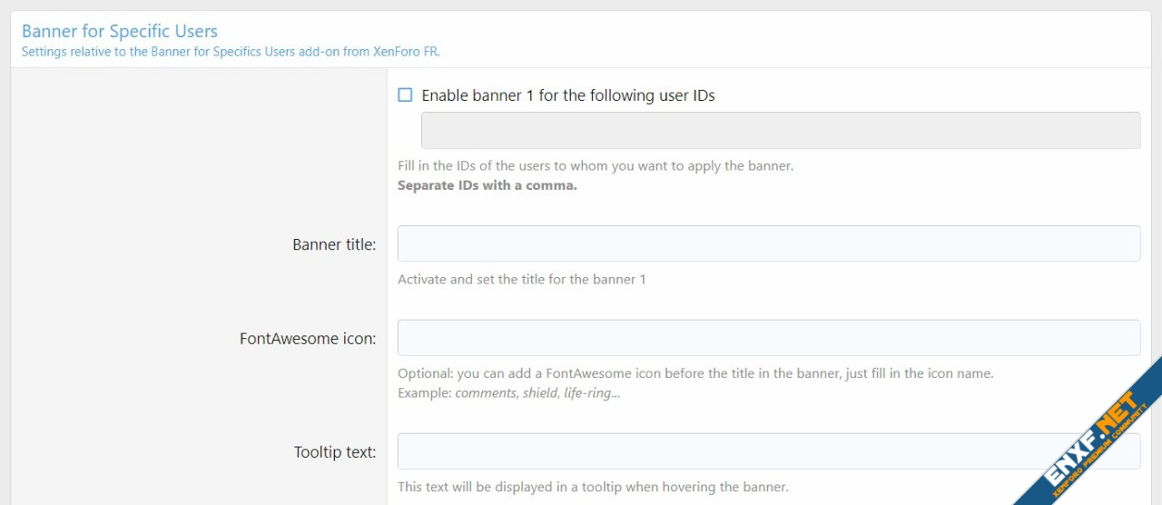Enable banner 1 checkbox for user IDs
The height and width of the screenshot is (505, 1162).
pos(405,95)
